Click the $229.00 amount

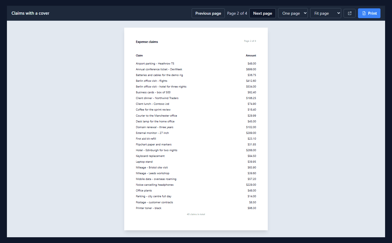click(x=251, y=185)
